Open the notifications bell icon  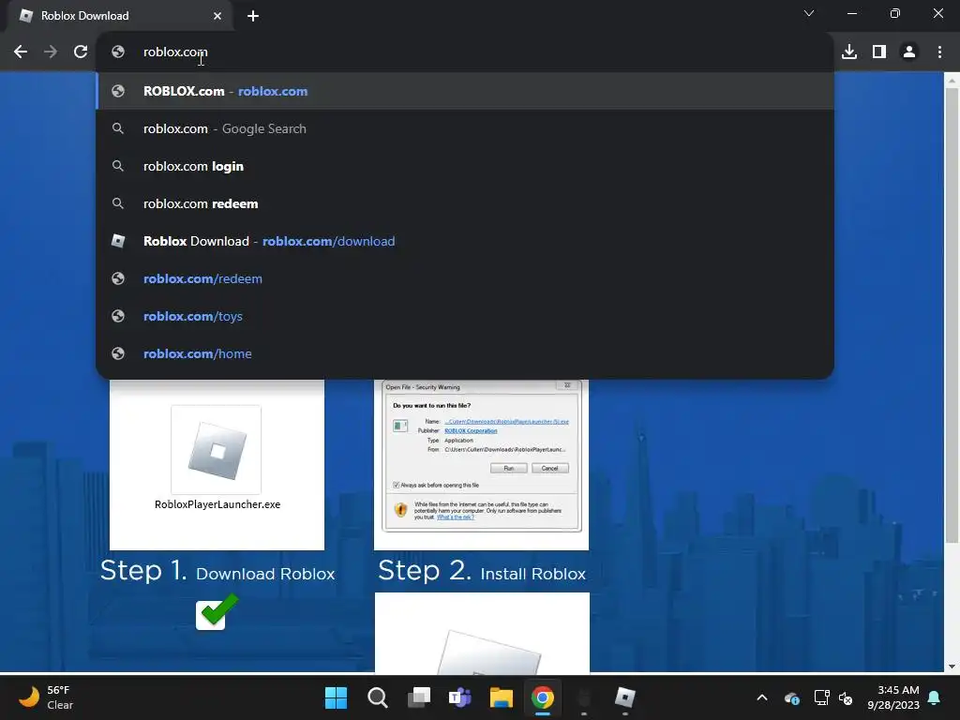935,697
